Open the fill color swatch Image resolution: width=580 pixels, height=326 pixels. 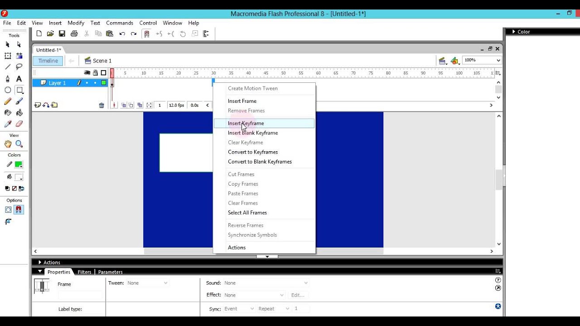coord(19,177)
